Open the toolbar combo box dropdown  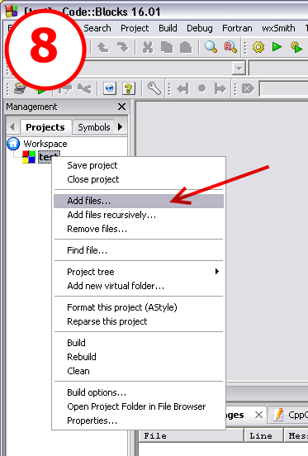pos(239,69)
